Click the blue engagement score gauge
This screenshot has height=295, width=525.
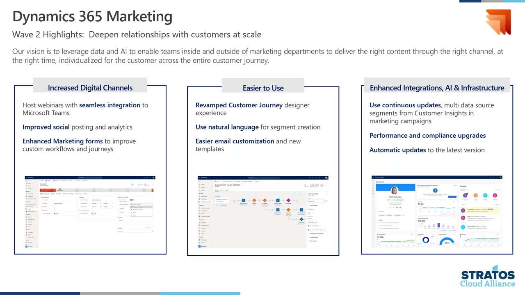point(447,241)
